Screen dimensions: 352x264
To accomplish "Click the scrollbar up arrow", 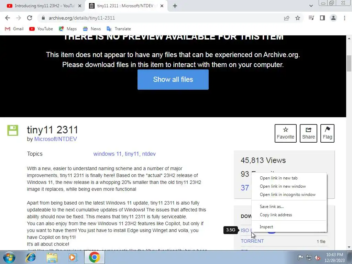I will coord(349,38).
